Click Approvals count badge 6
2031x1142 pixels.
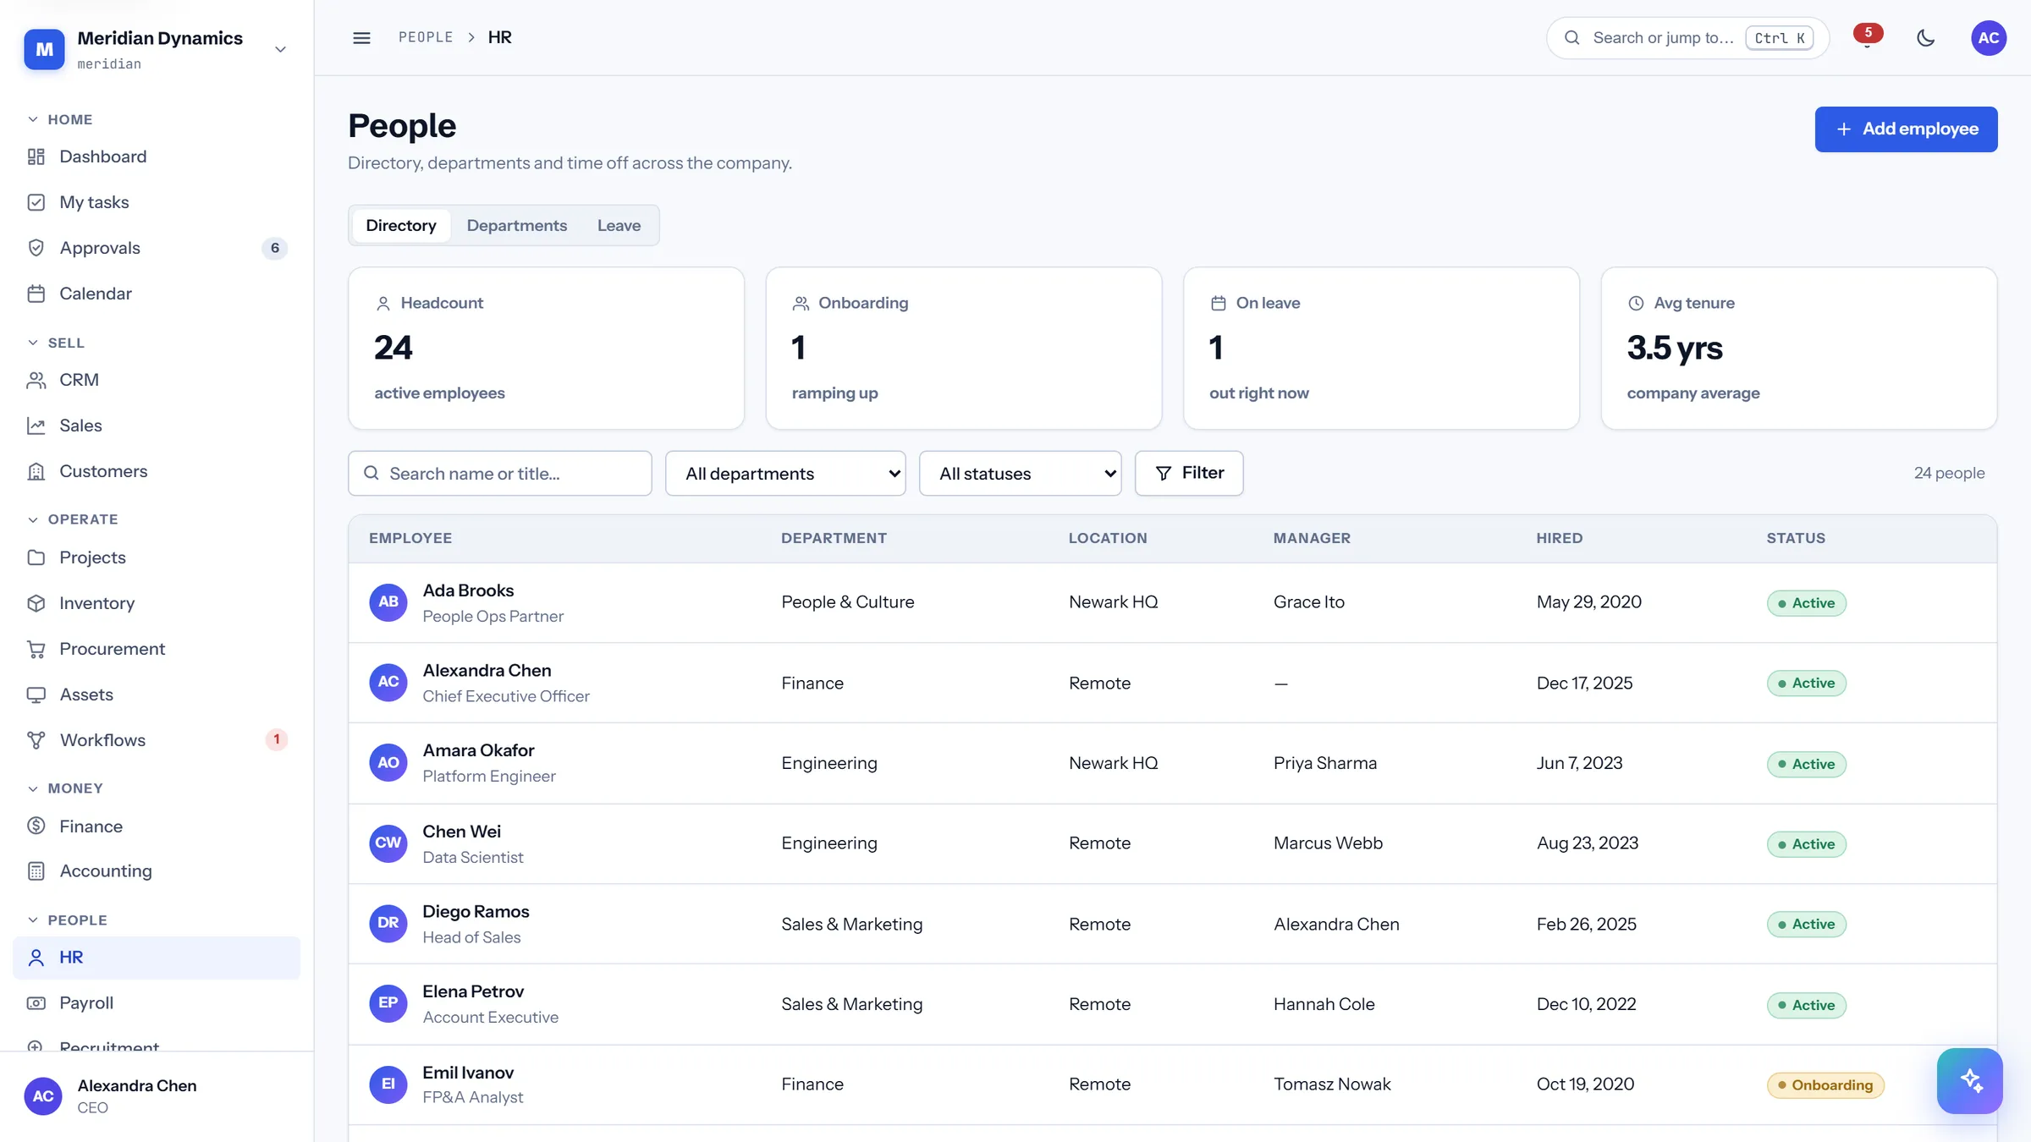[x=274, y=248]
